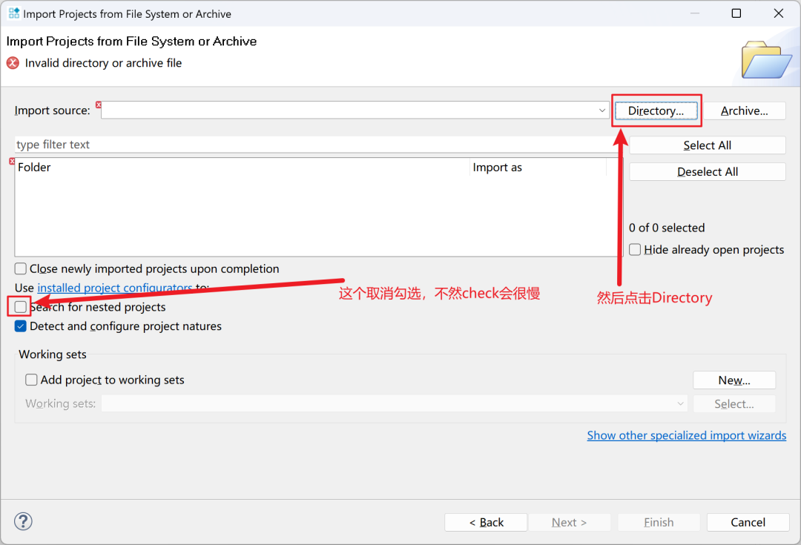Click the Archive... button
Screen dimensions: 801x545
tap(744, 110)
